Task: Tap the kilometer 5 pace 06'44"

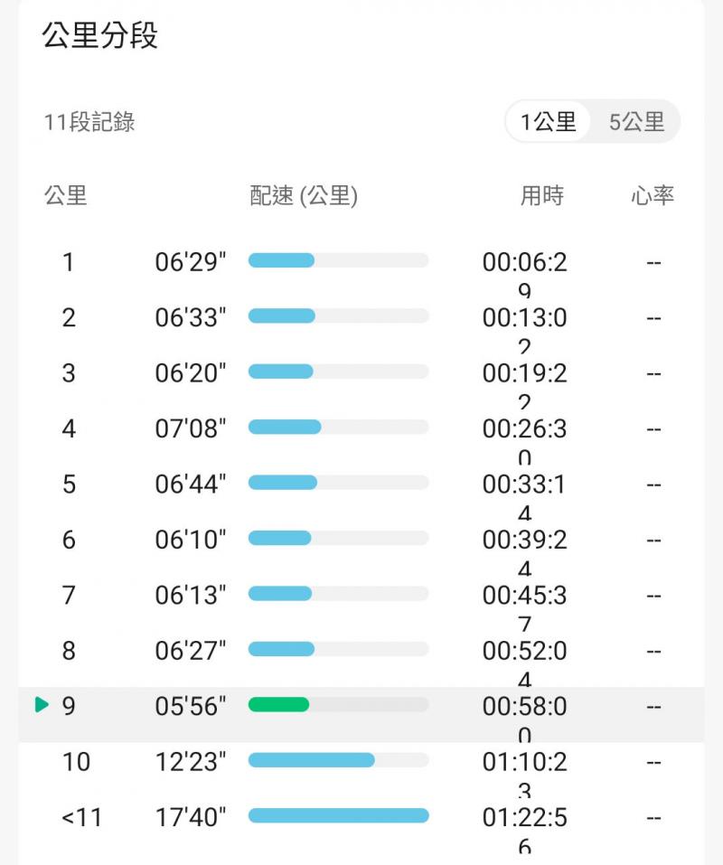Action: tap(191, 484)
